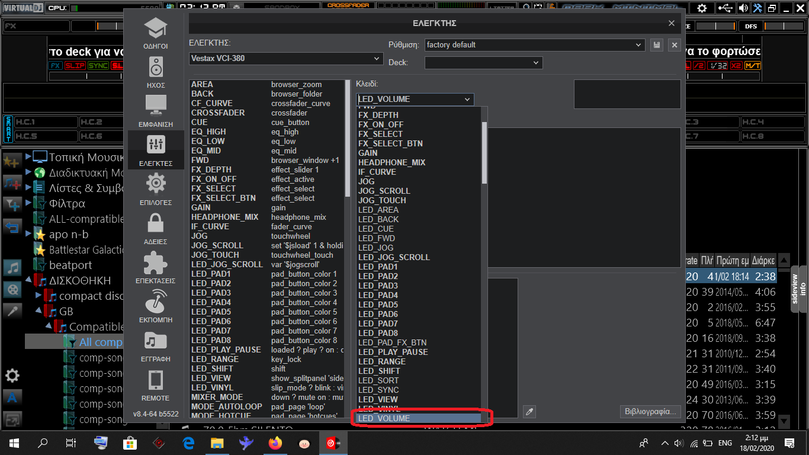Image resolution: width=809 pixels, height=455 pixels.
Task: Open the Vestax VCI-380 controller dropdown
Action: tap(286, 59)
